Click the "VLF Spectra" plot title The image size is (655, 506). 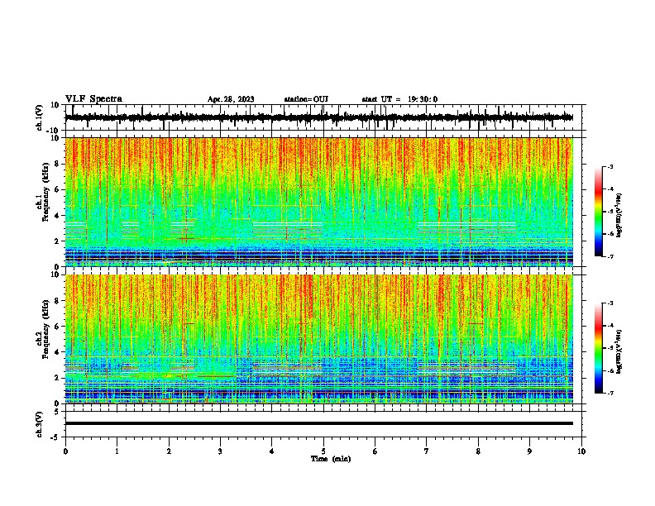point(93,99)
